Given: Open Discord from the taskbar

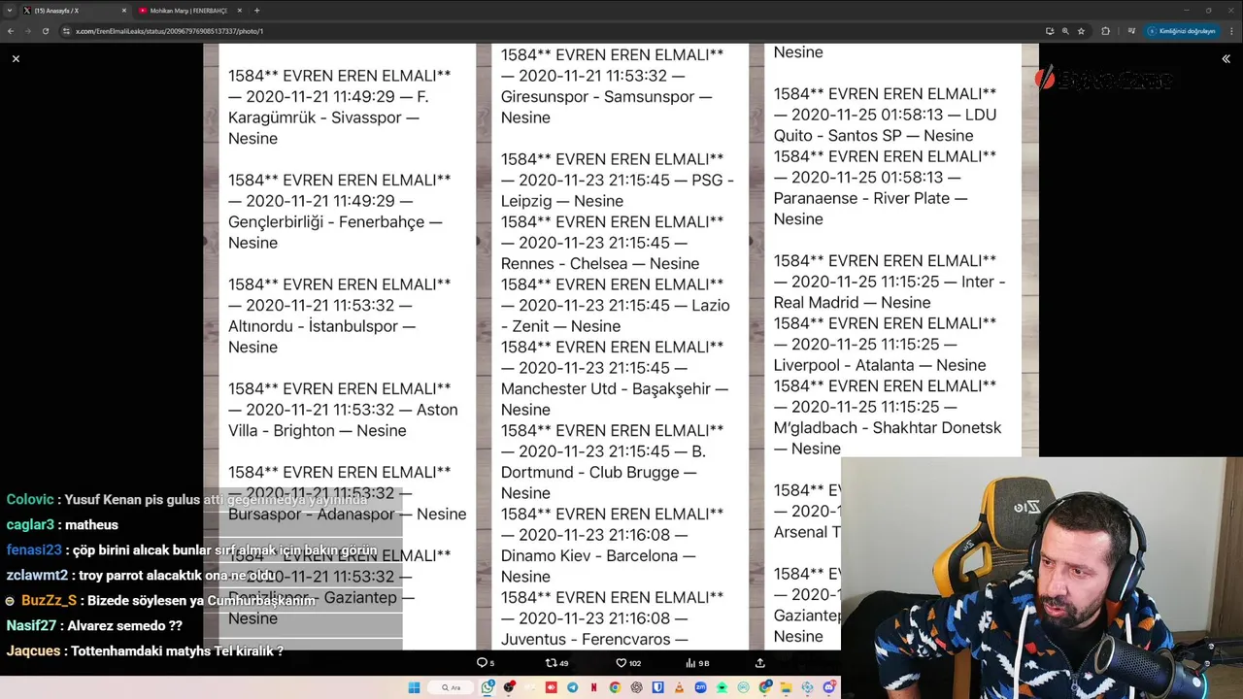Looking at the screenshot, I should 829,687.
